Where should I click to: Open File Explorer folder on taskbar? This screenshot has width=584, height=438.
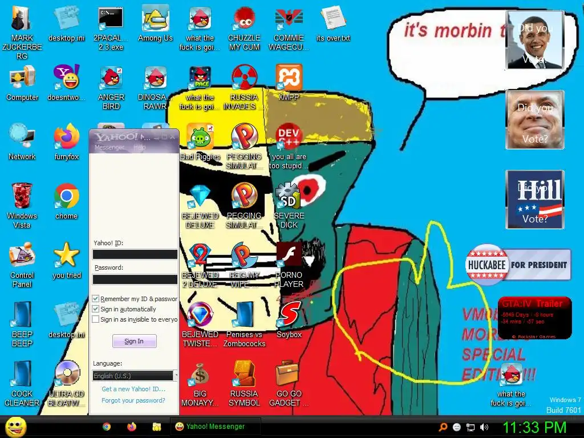point(156,427)
